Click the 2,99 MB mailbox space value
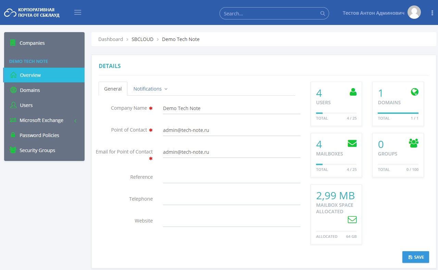438x270 pixels. (x=335, y=195)
